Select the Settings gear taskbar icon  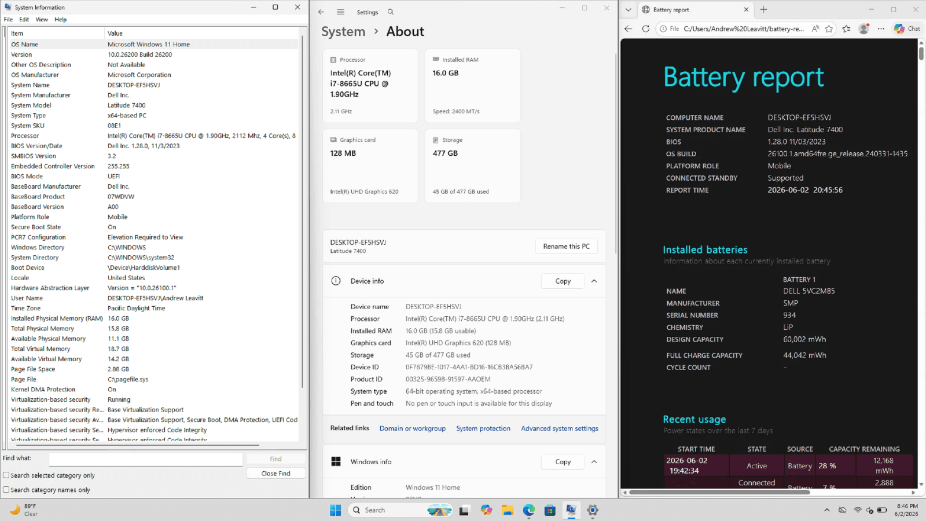(x=593, y=510)
